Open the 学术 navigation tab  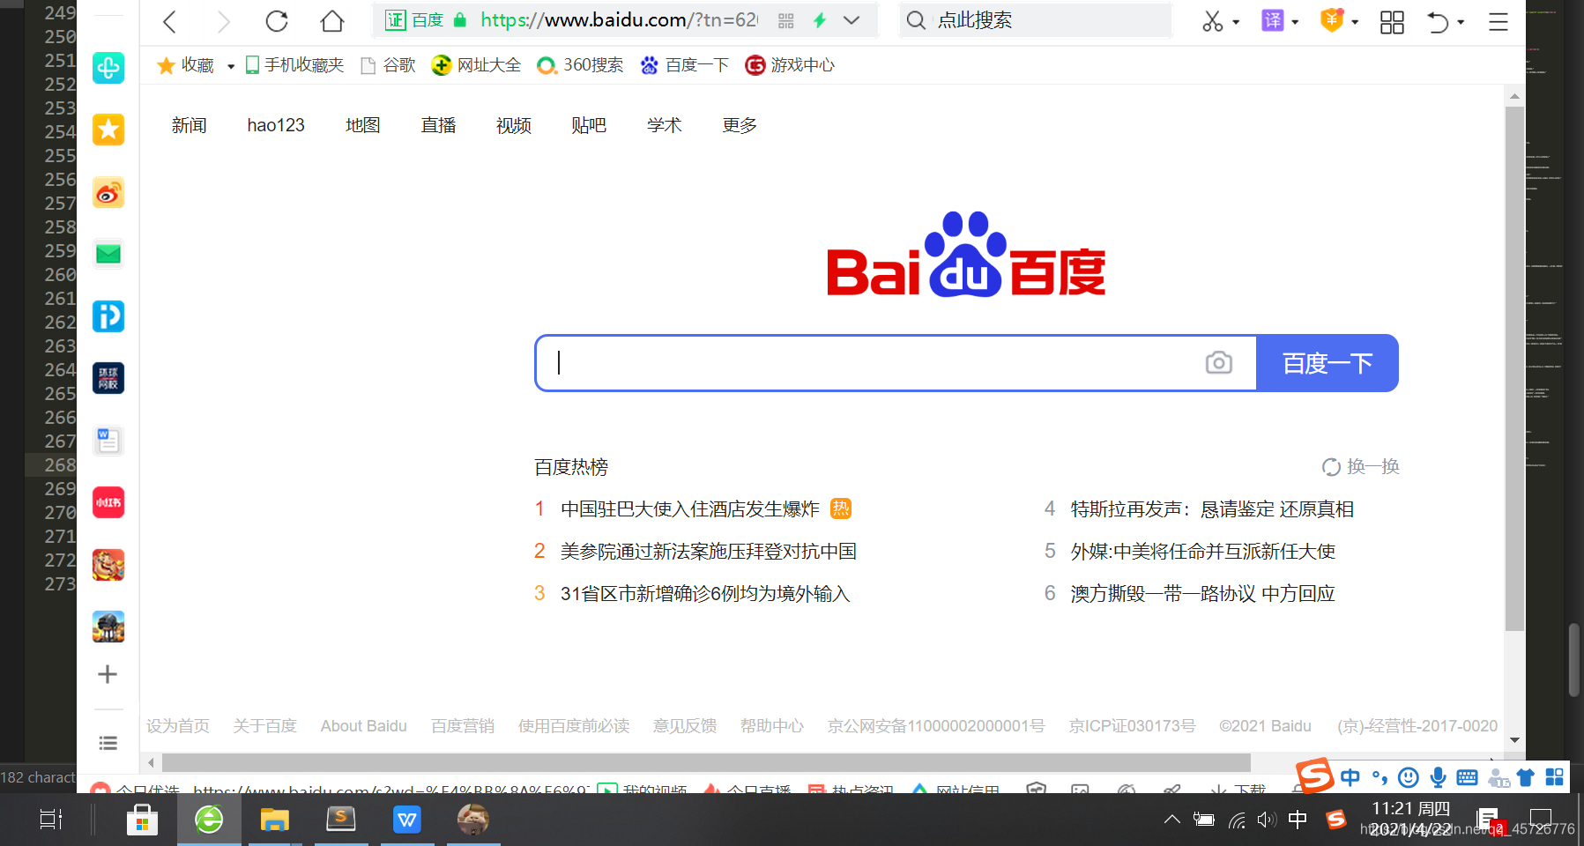pos(665,125)
